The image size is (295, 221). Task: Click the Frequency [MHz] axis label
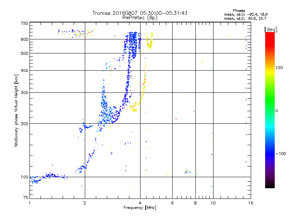click(x=140, y=208)
